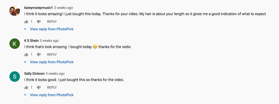Open the timestamp link on kateymateymusic1's comment
Screen dimensions: 279x104
(x=64, y=8)
